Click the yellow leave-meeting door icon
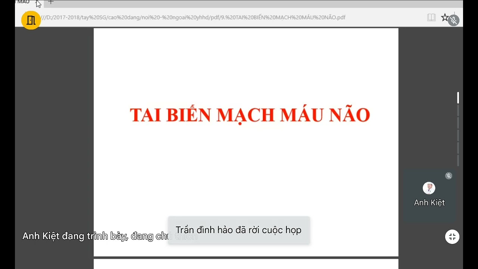This screenshot has width=478, height=269. tap(31, 20)
